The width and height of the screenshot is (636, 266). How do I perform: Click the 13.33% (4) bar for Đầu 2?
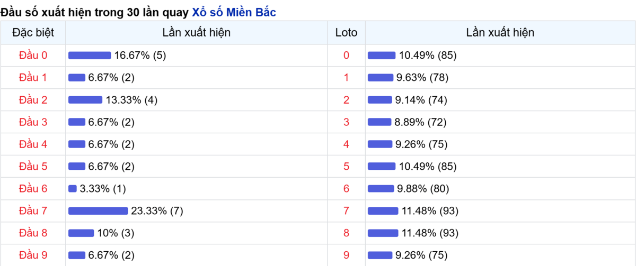point(85,100)
